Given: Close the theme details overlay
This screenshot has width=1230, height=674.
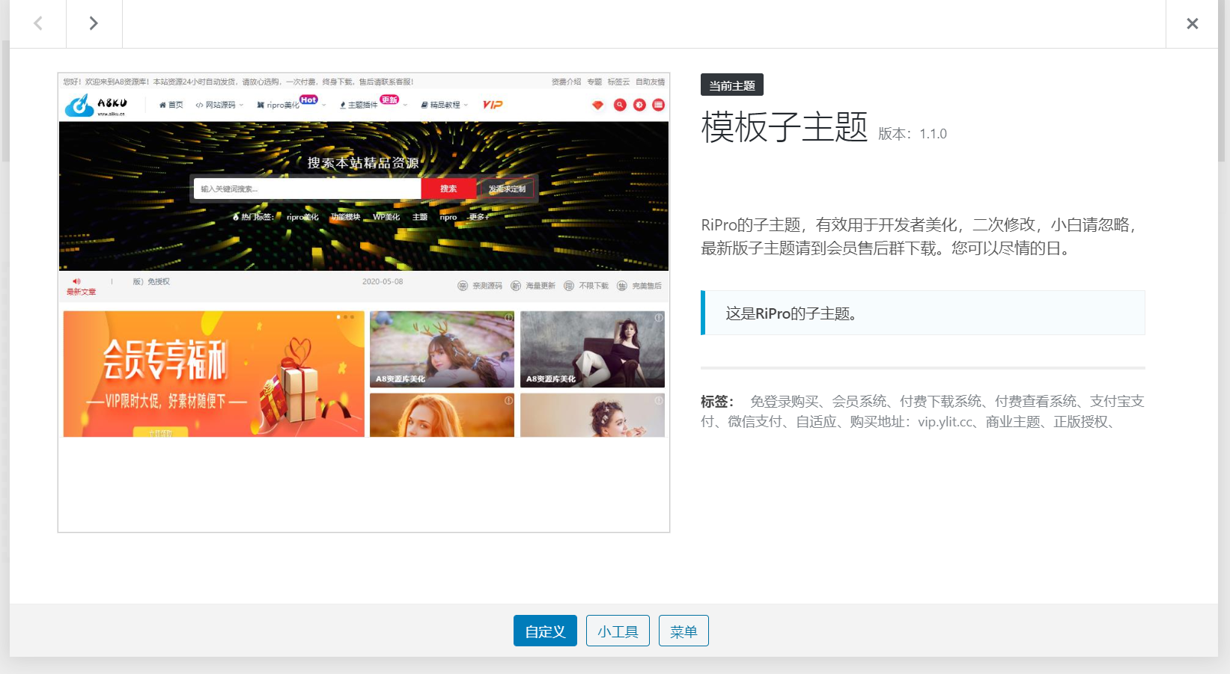Looking at the screenshot, I should [x=1192, y=24].
